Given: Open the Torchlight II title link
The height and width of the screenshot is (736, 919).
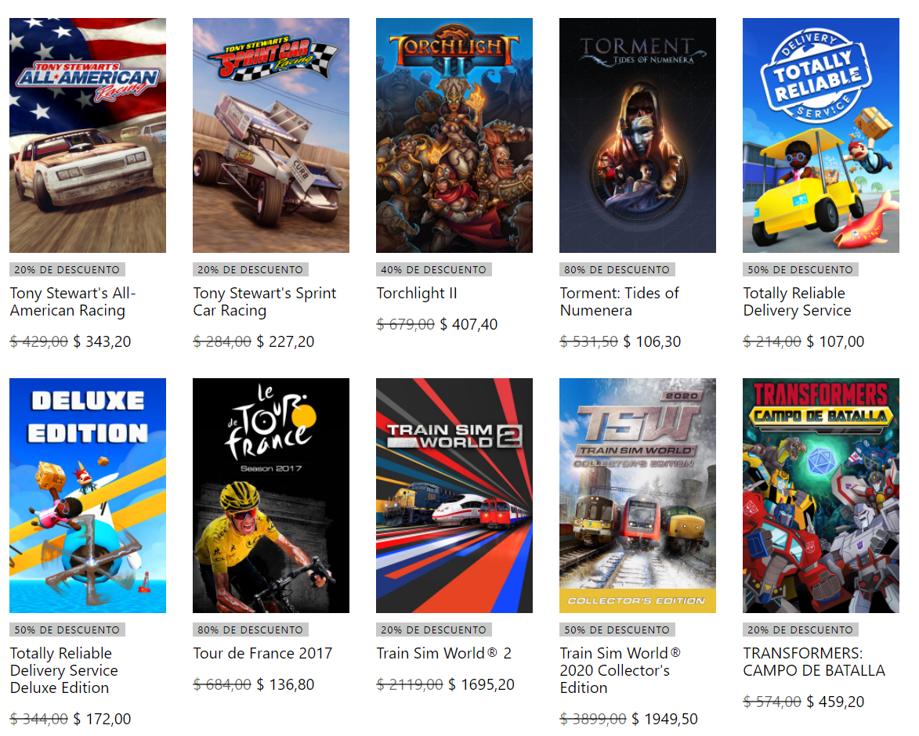Looking at the screenshot, I should [417, 293].
